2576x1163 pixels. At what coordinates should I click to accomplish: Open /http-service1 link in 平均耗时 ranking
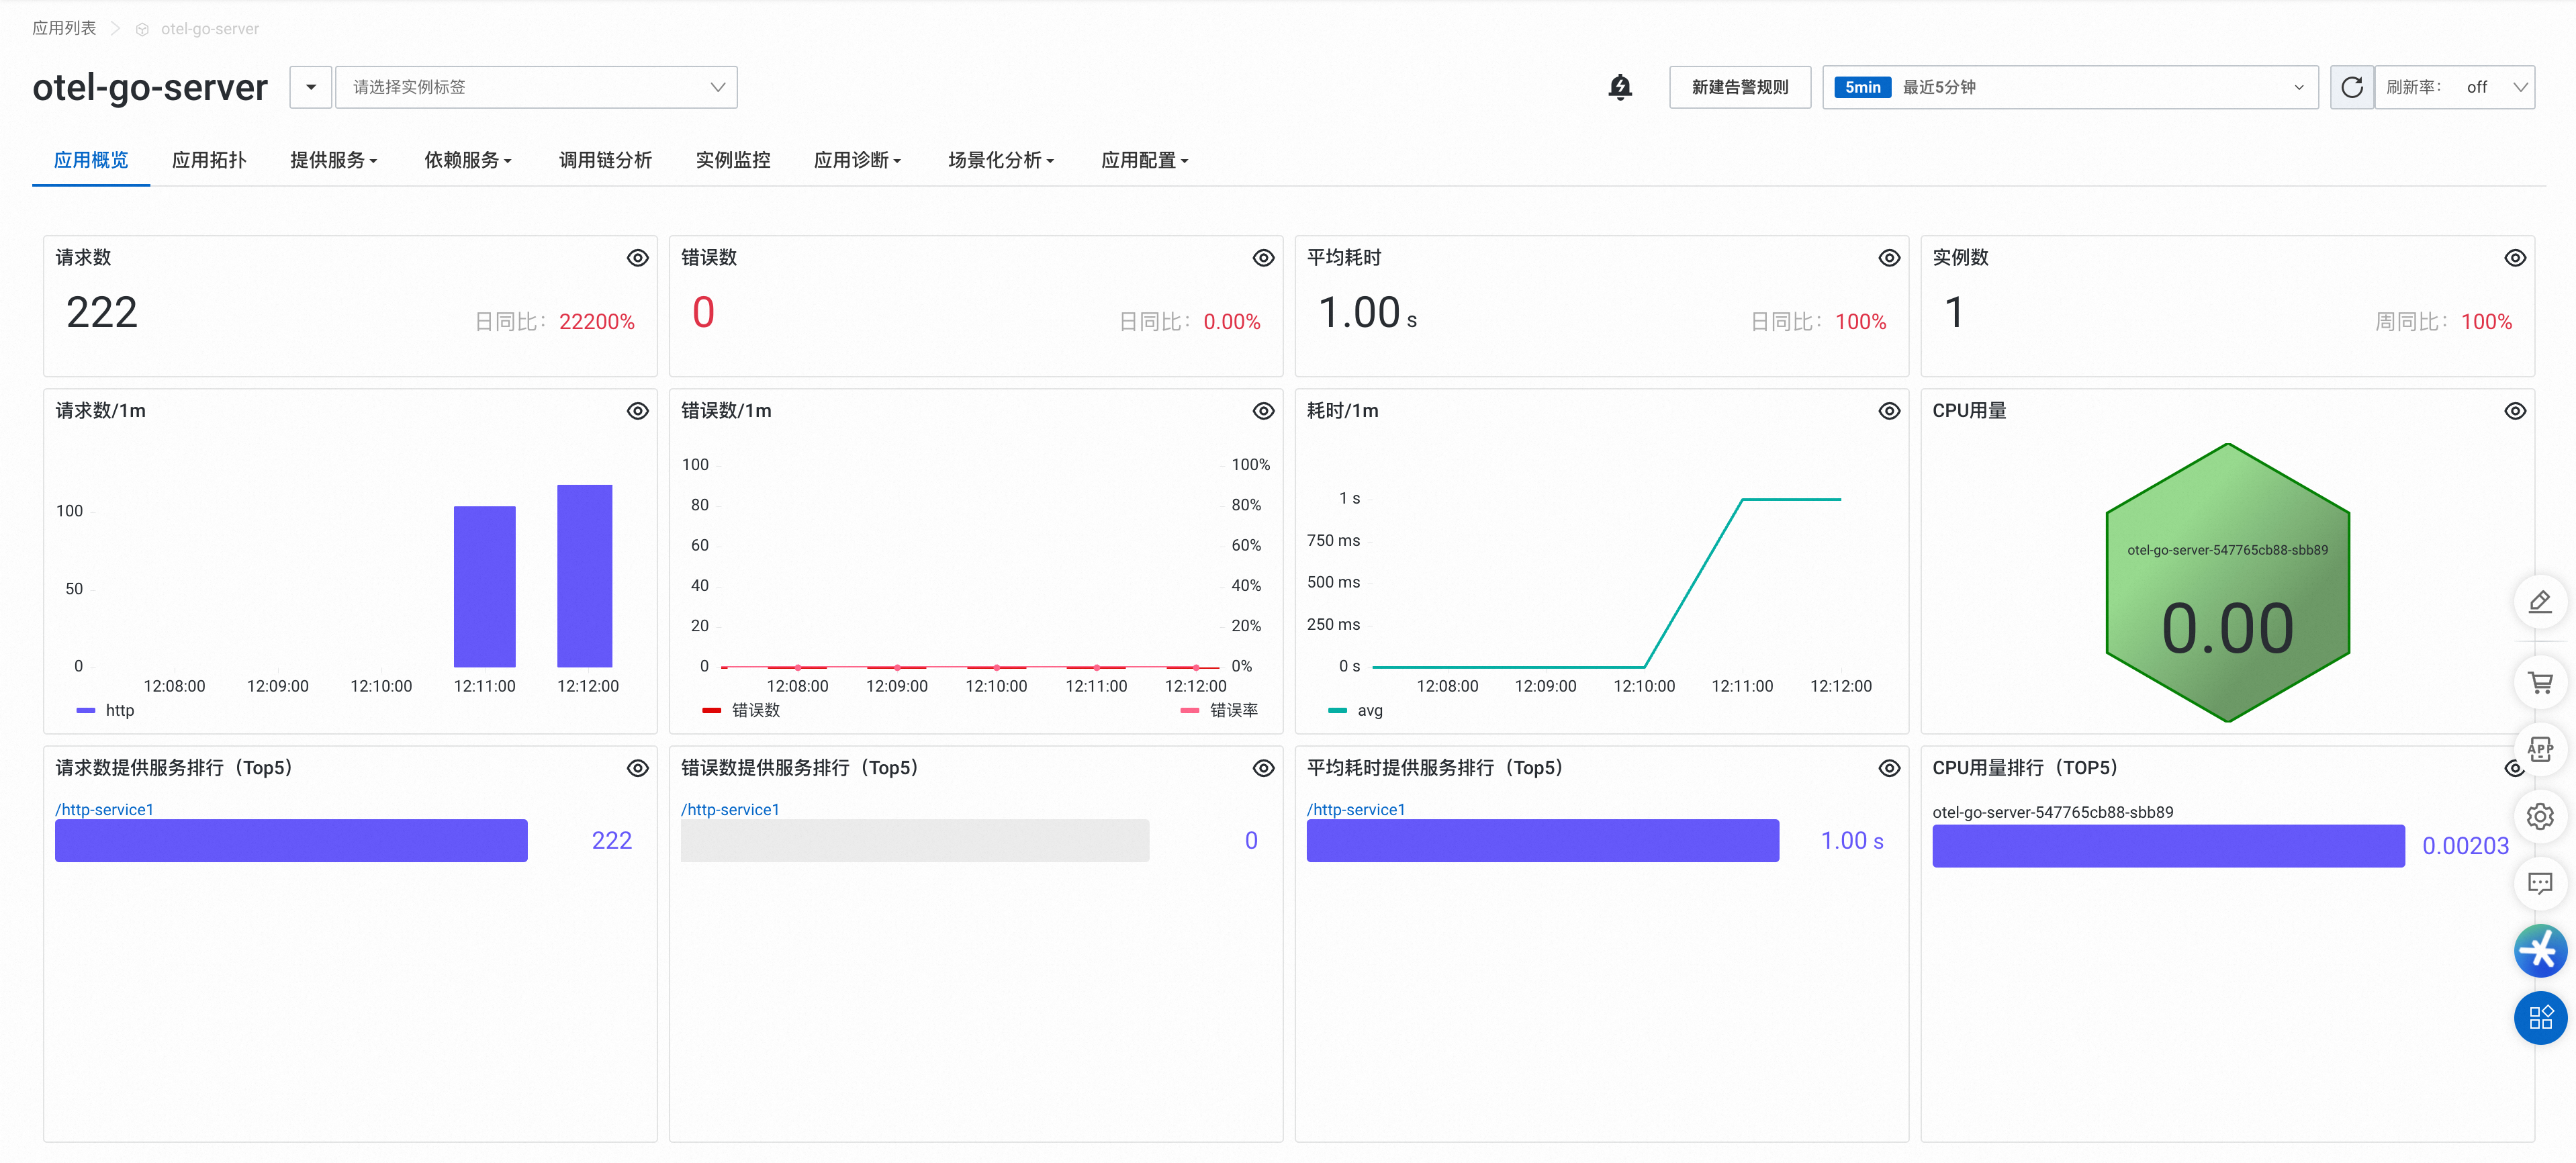pos(1356,809)
